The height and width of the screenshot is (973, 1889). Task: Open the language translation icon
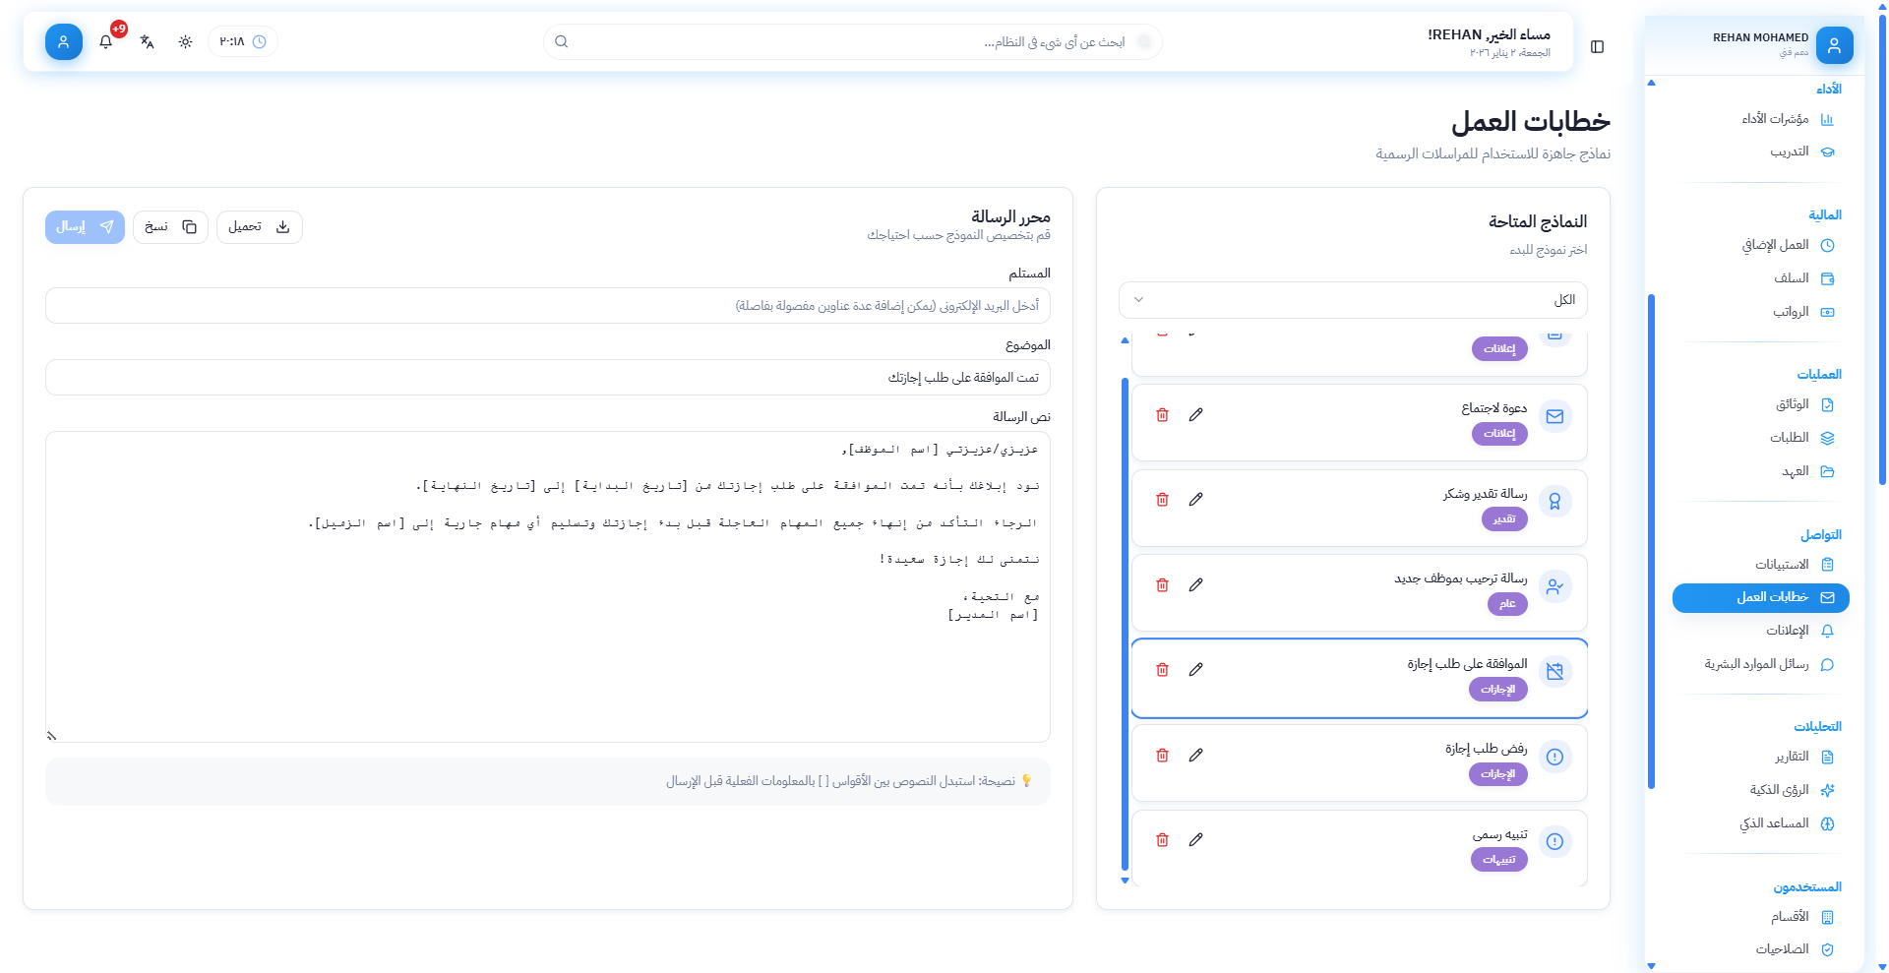tap(147, 42)
